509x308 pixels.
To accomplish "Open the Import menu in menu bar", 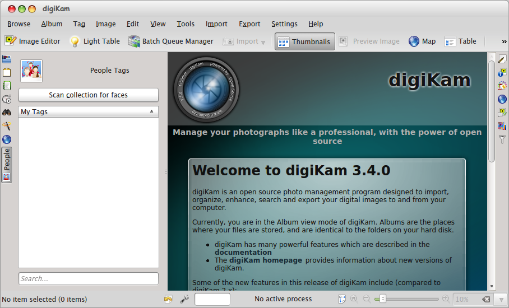I will 216,24.
